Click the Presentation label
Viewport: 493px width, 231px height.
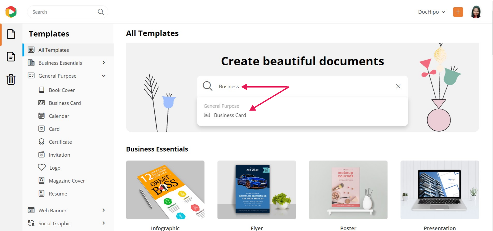click(x=440, y=228)
